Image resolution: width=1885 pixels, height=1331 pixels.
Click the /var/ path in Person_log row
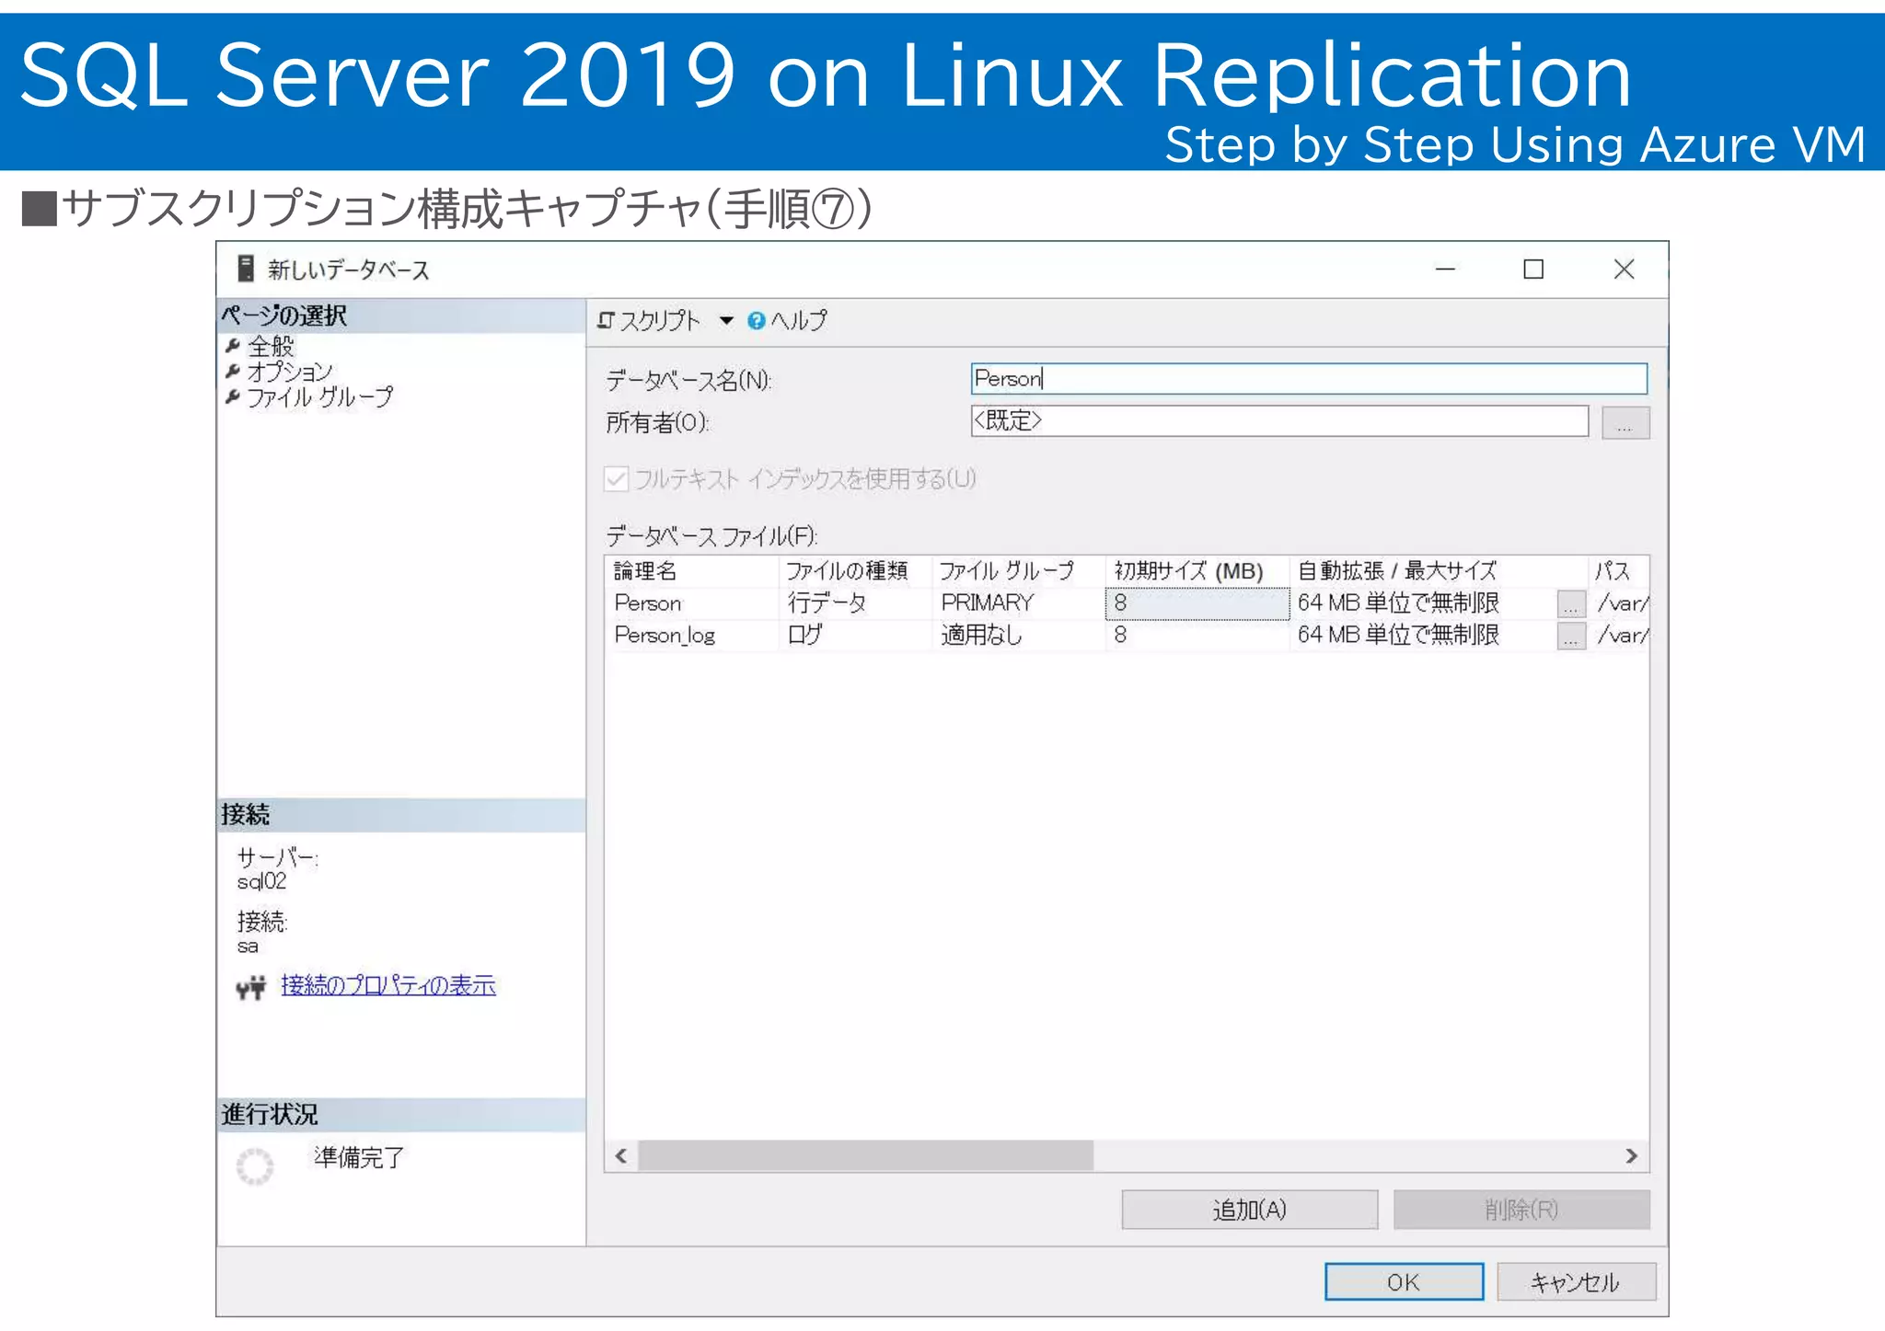coord(1623,637)
